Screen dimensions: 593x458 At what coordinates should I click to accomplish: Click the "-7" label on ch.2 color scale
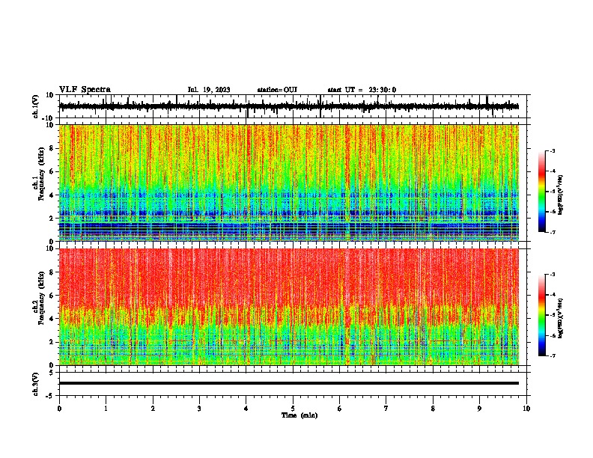click(x=552, y=355)
